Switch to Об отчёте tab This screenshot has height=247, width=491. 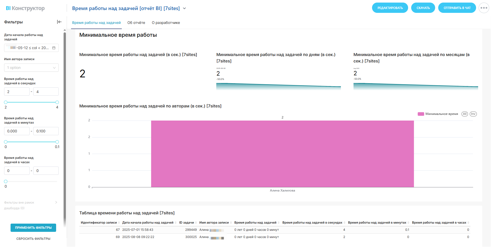pyautogui.click(x=136, y=23)
